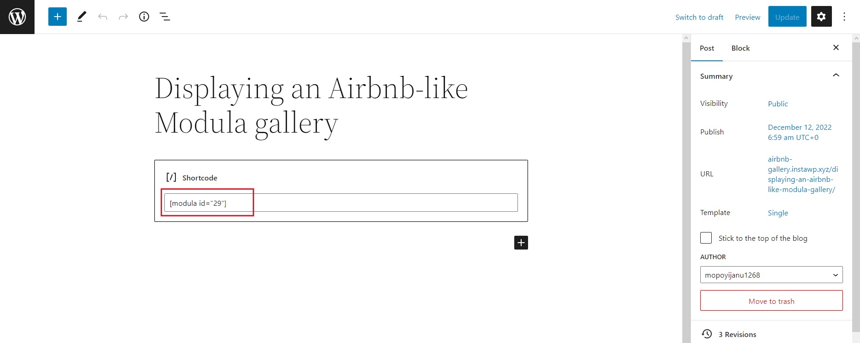Open the Author dropdown

(x=771, y=275)
